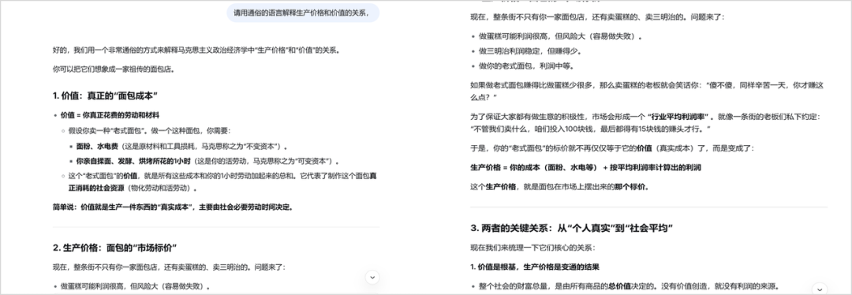Screen dimensions: 852x295
Task: Click the paragraph starting 好的，我们用一个非常通俗的方式
Action: [x=196, y=50]
